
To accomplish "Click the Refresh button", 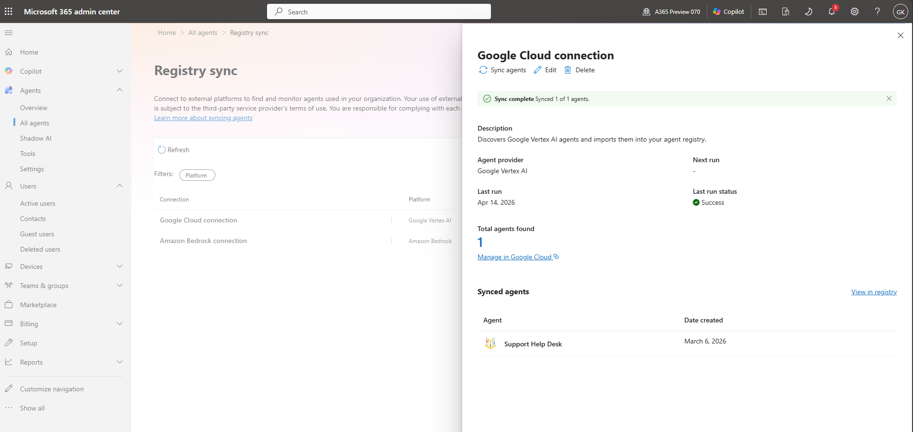I will [x=174, y=150].
